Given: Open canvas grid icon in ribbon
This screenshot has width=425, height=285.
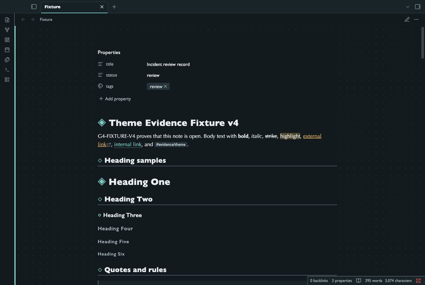Looking at the screenshot, I should (7, 40).
